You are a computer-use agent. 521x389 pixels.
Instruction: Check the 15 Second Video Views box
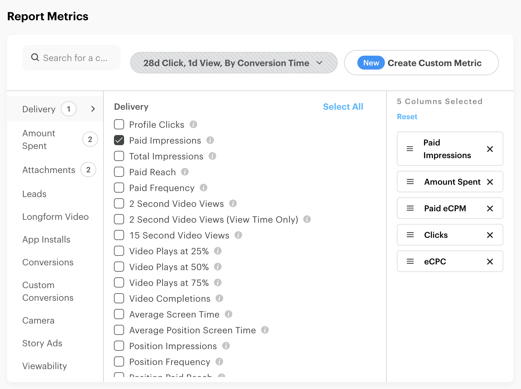(119, 235)
